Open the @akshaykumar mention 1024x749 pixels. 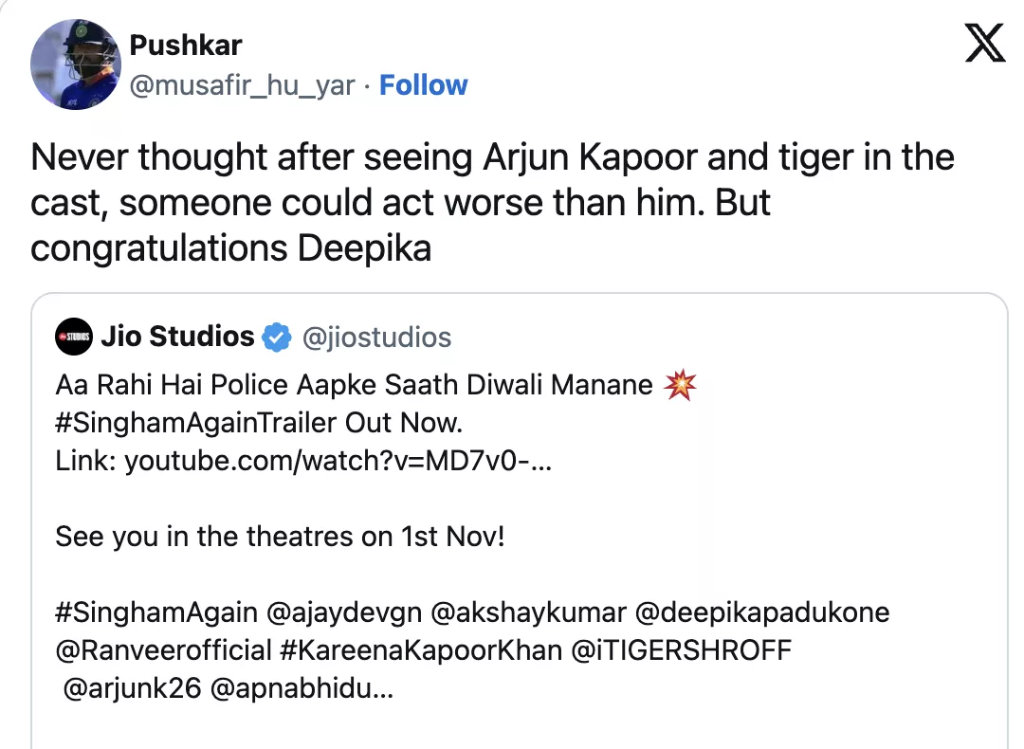(x=528, y=612)
